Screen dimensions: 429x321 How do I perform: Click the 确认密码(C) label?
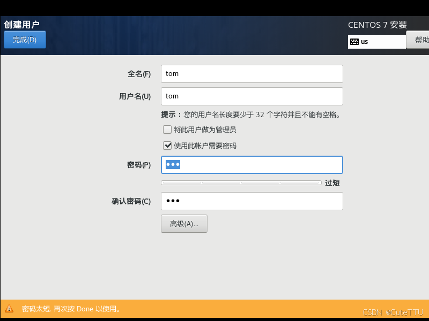pyautogui.click(x=131, y=201)
